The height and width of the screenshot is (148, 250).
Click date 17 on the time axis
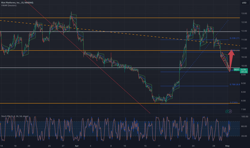click(x=159, y=146)
